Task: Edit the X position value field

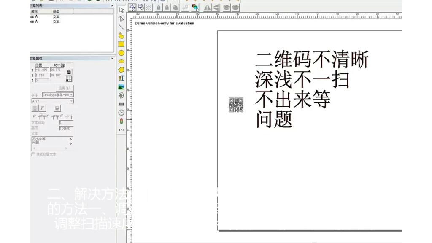Action: click(x=42, y=70)
